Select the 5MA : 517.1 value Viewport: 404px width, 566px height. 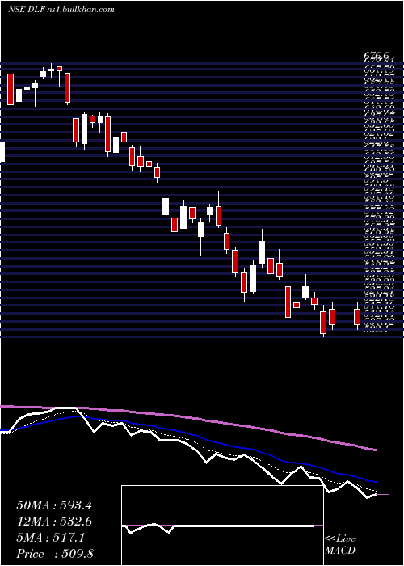[51, 538]
